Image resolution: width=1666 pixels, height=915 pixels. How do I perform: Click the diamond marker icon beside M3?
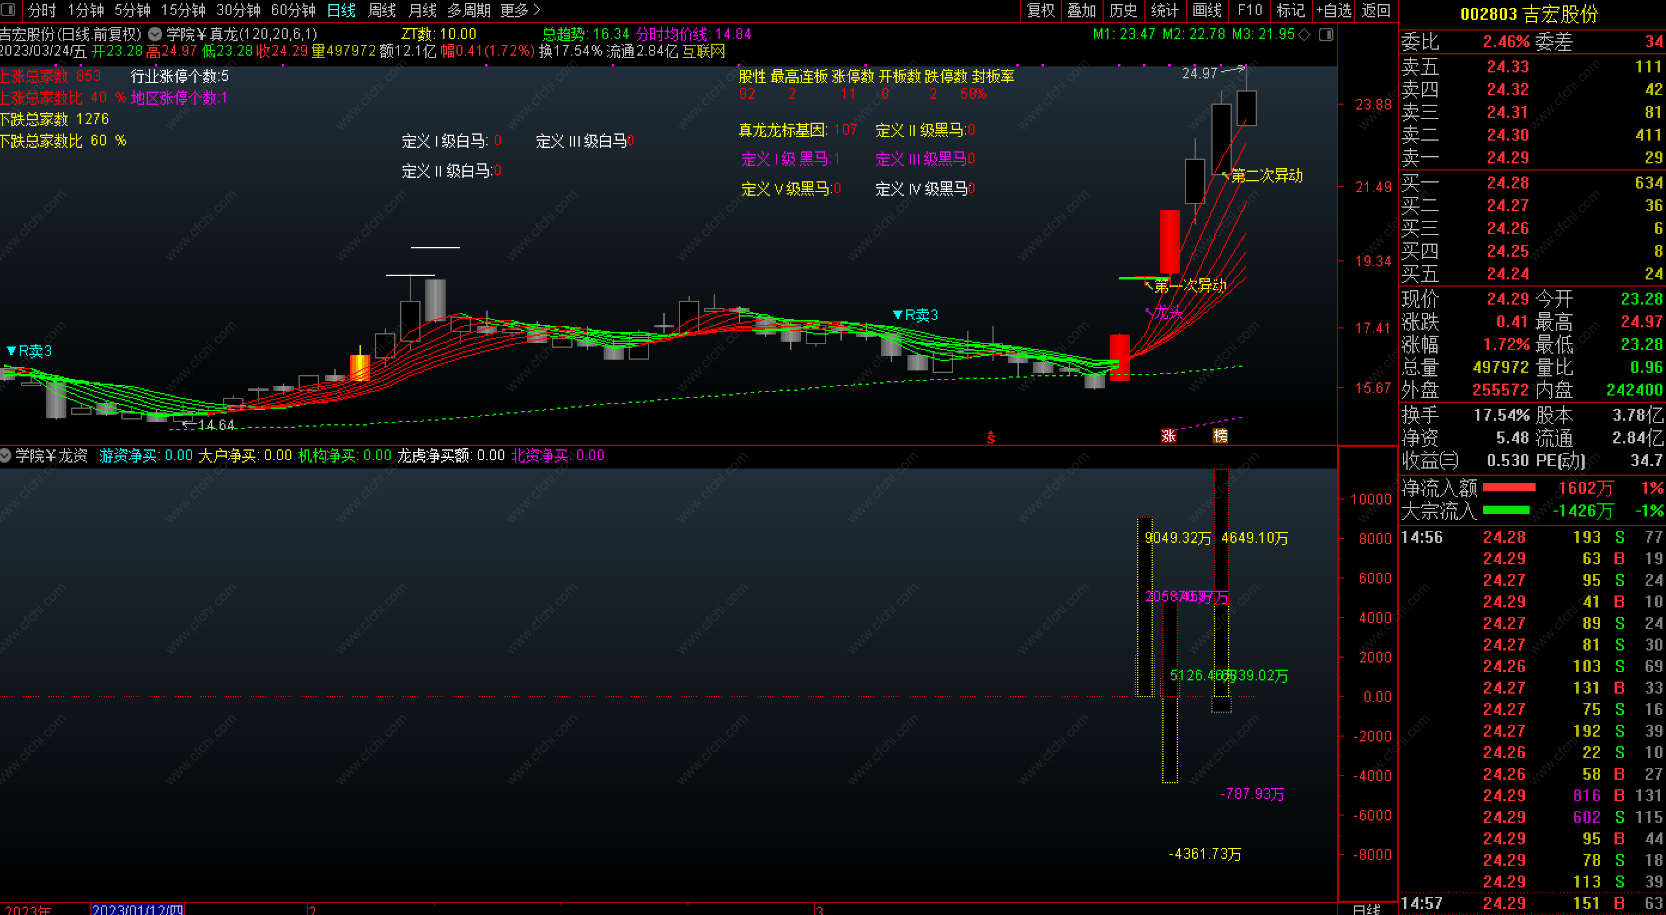coord(1305,34)
